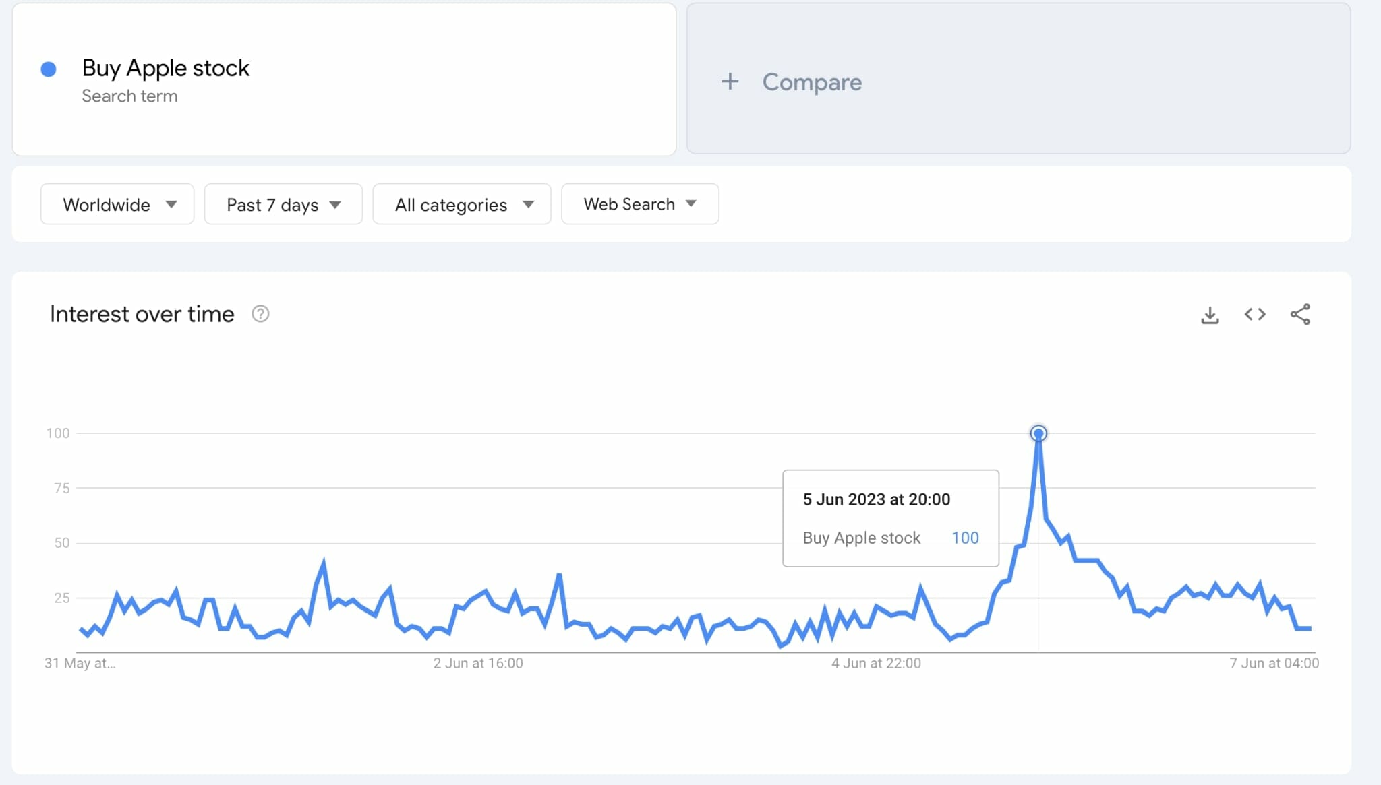Click the 31 May x-axis label
This screenshot has height=785, width=1381.
point(80,663)
